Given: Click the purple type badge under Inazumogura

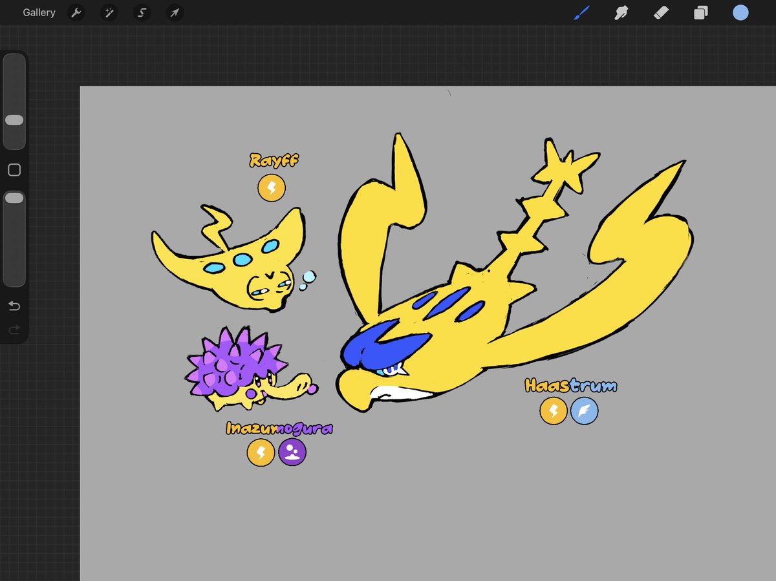Looking at the screenshot, I should coord(292,452).
